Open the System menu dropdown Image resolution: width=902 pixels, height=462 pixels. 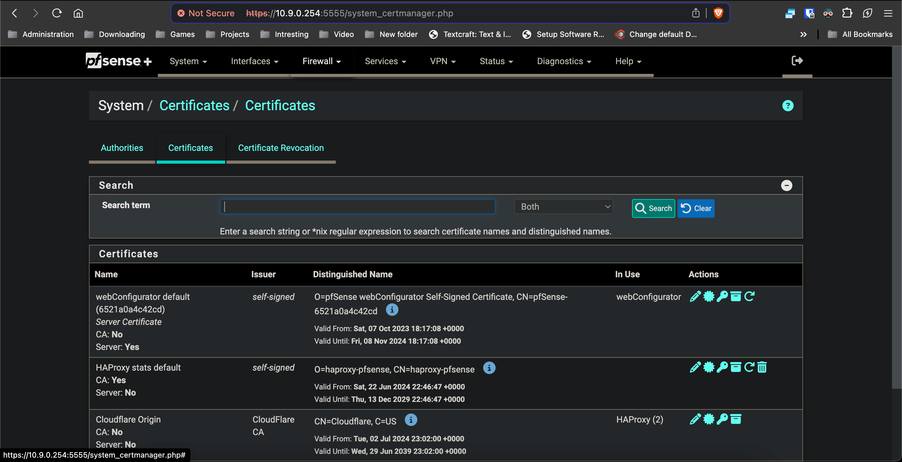188,61
